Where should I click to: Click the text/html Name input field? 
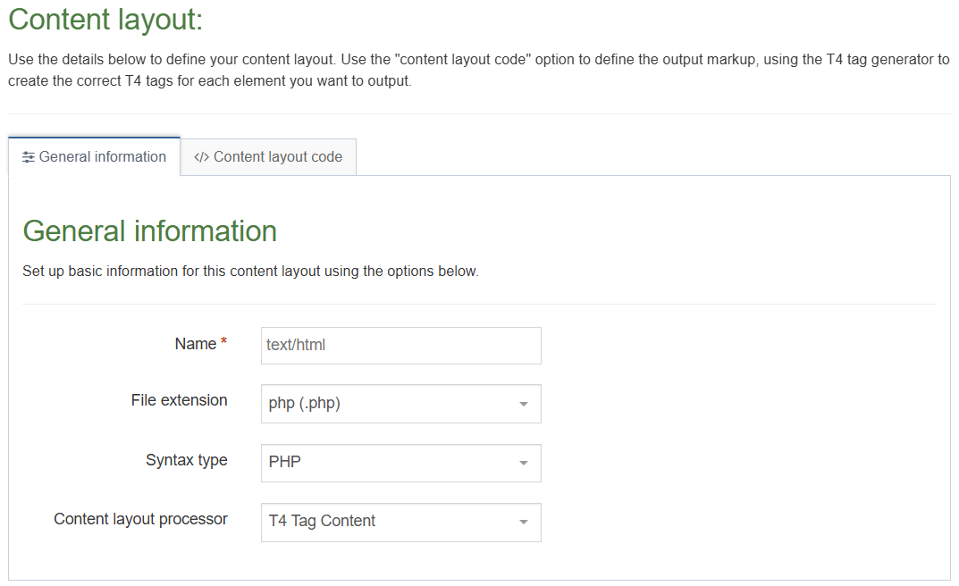pos(400,346)
